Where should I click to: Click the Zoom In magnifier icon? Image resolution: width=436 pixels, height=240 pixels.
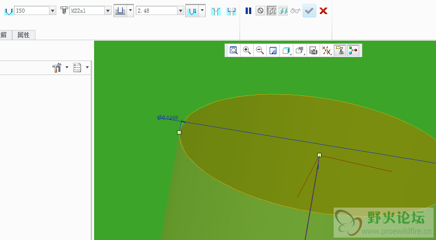click(x=247, y=50)
